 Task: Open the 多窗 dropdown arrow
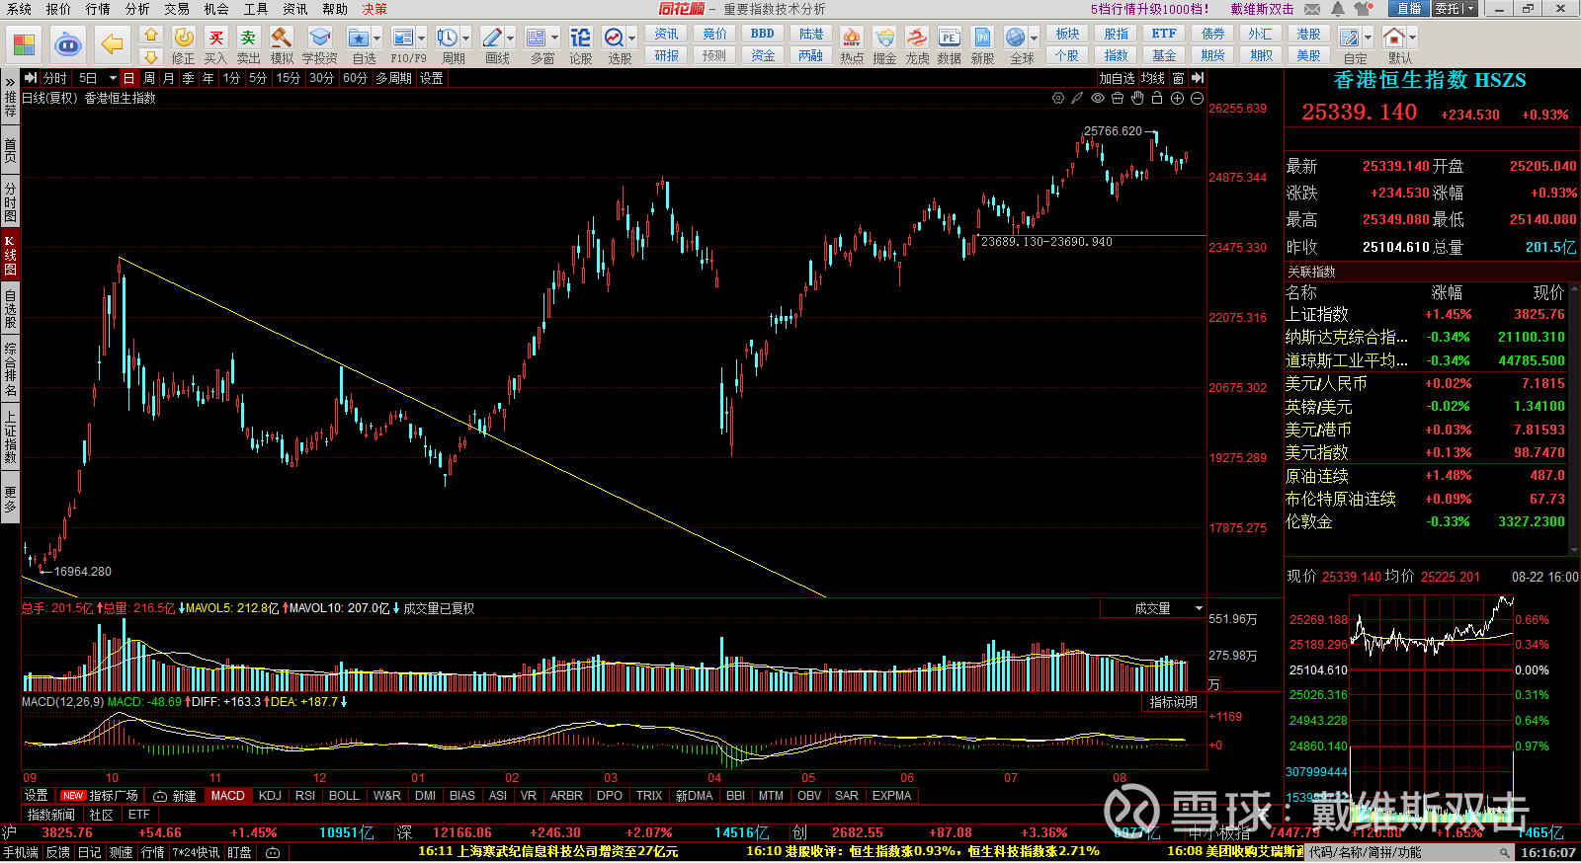click(554, 38)
